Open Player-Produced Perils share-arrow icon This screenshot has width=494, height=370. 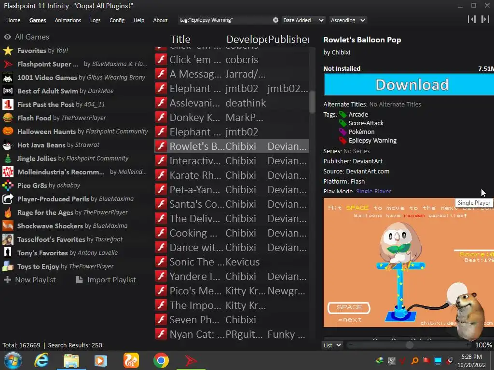pos(8,199)
